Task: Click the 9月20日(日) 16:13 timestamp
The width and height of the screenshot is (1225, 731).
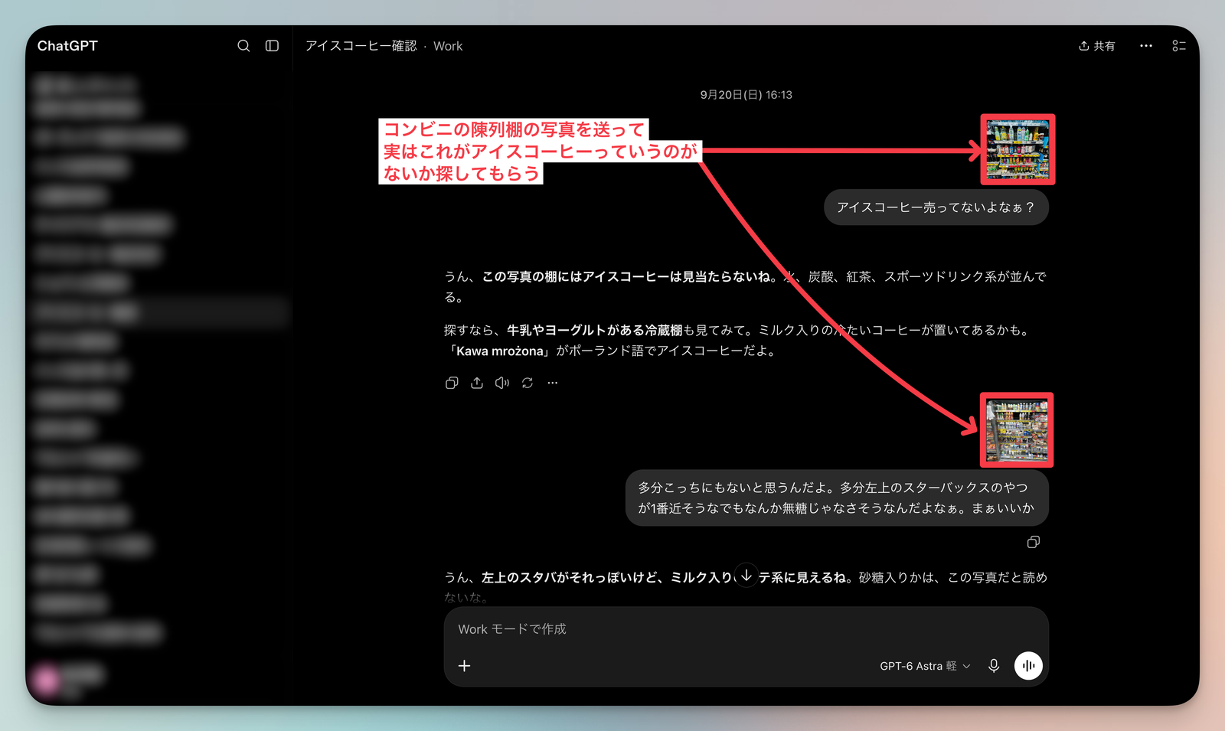Action: point(746,95)
